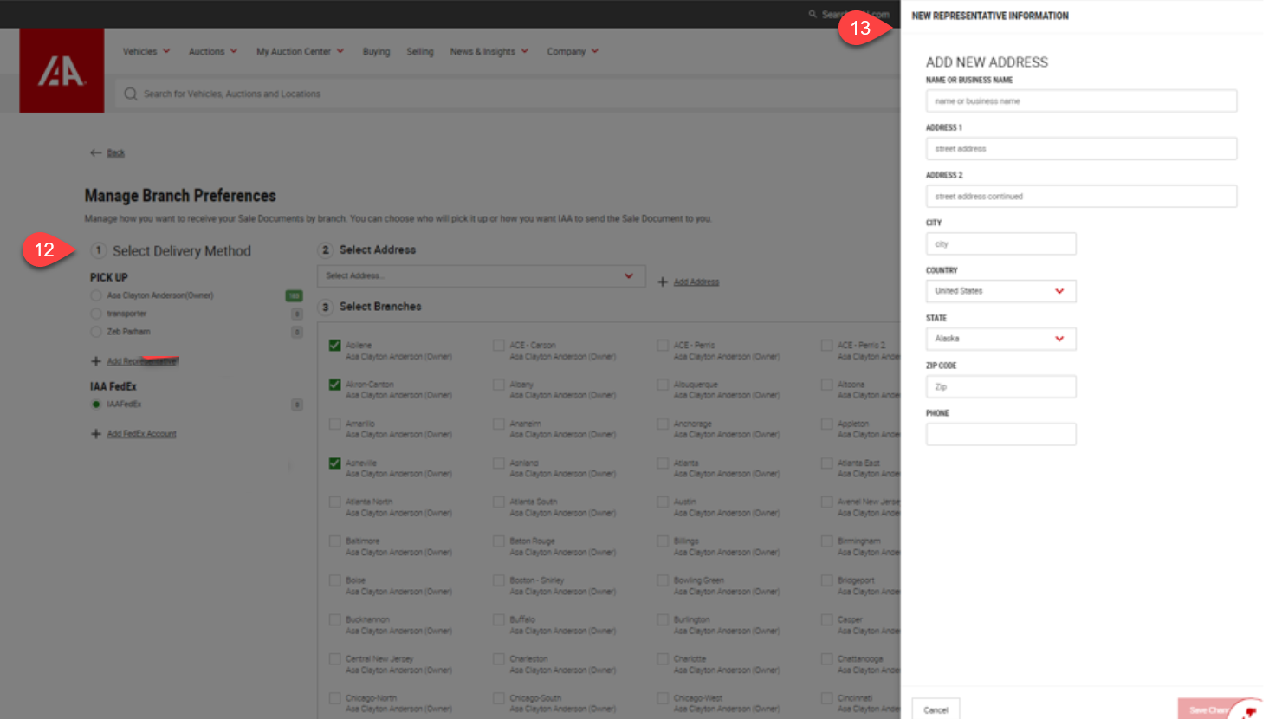Open the Country dropdown showing United States
The image size is (1282, 719).
tap(1000, 291)
